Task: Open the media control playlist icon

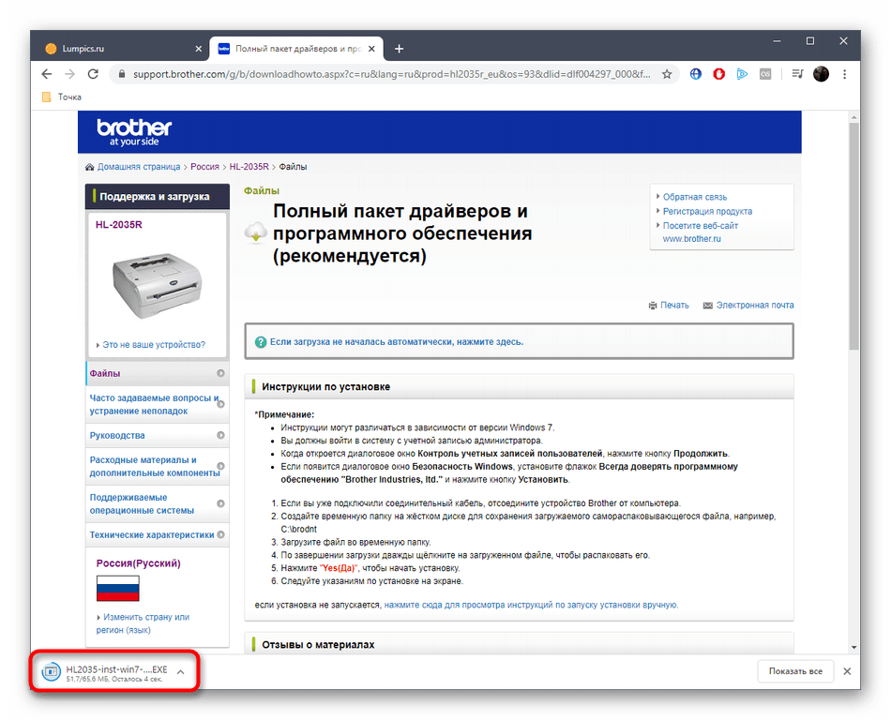Action: point(797,74)
